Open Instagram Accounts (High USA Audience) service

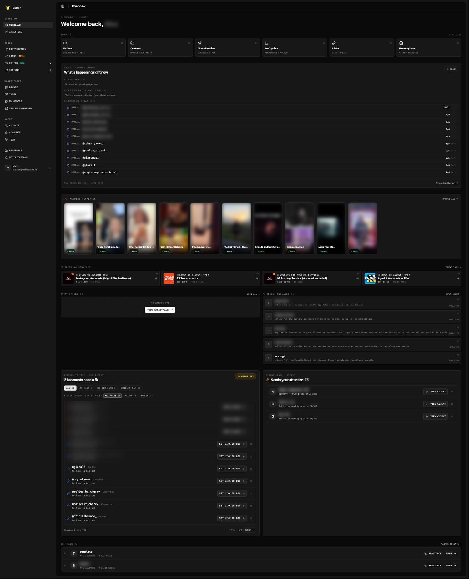tap(110, 278)
